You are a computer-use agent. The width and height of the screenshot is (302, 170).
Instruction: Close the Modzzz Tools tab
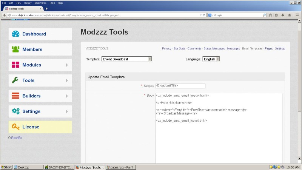click(40, 9)
